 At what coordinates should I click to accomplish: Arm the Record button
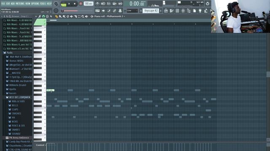[81, 4]
